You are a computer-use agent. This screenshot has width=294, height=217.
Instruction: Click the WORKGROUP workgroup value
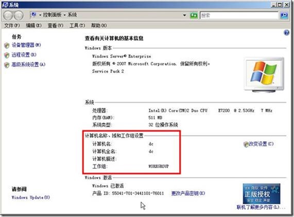[159, 166]
